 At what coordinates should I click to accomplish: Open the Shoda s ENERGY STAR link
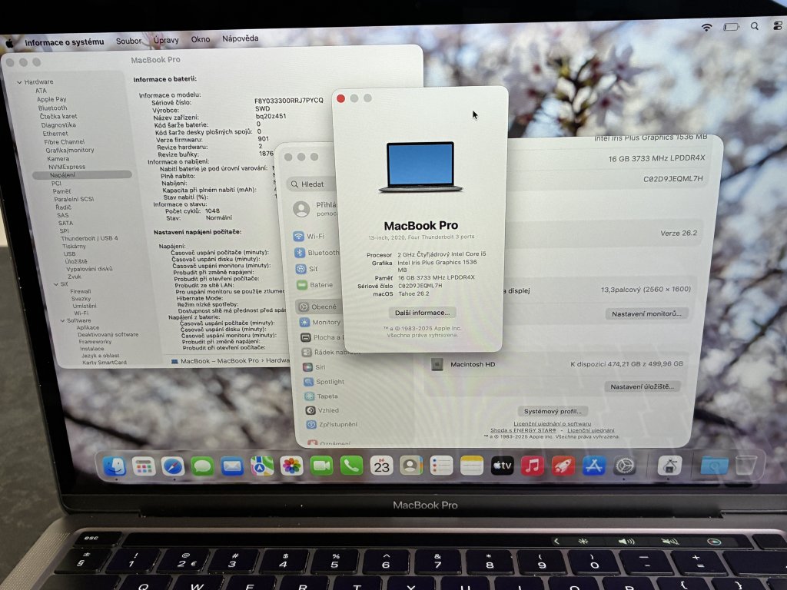point(523,430)
